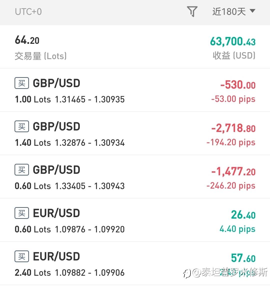The height and width of the screenshot is (288, 270).
Task: Click the -194.20 pips value
Action: [231, 142]
